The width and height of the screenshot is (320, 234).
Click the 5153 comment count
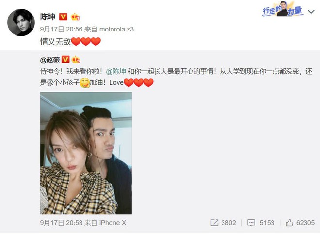(x=267, y=223)
